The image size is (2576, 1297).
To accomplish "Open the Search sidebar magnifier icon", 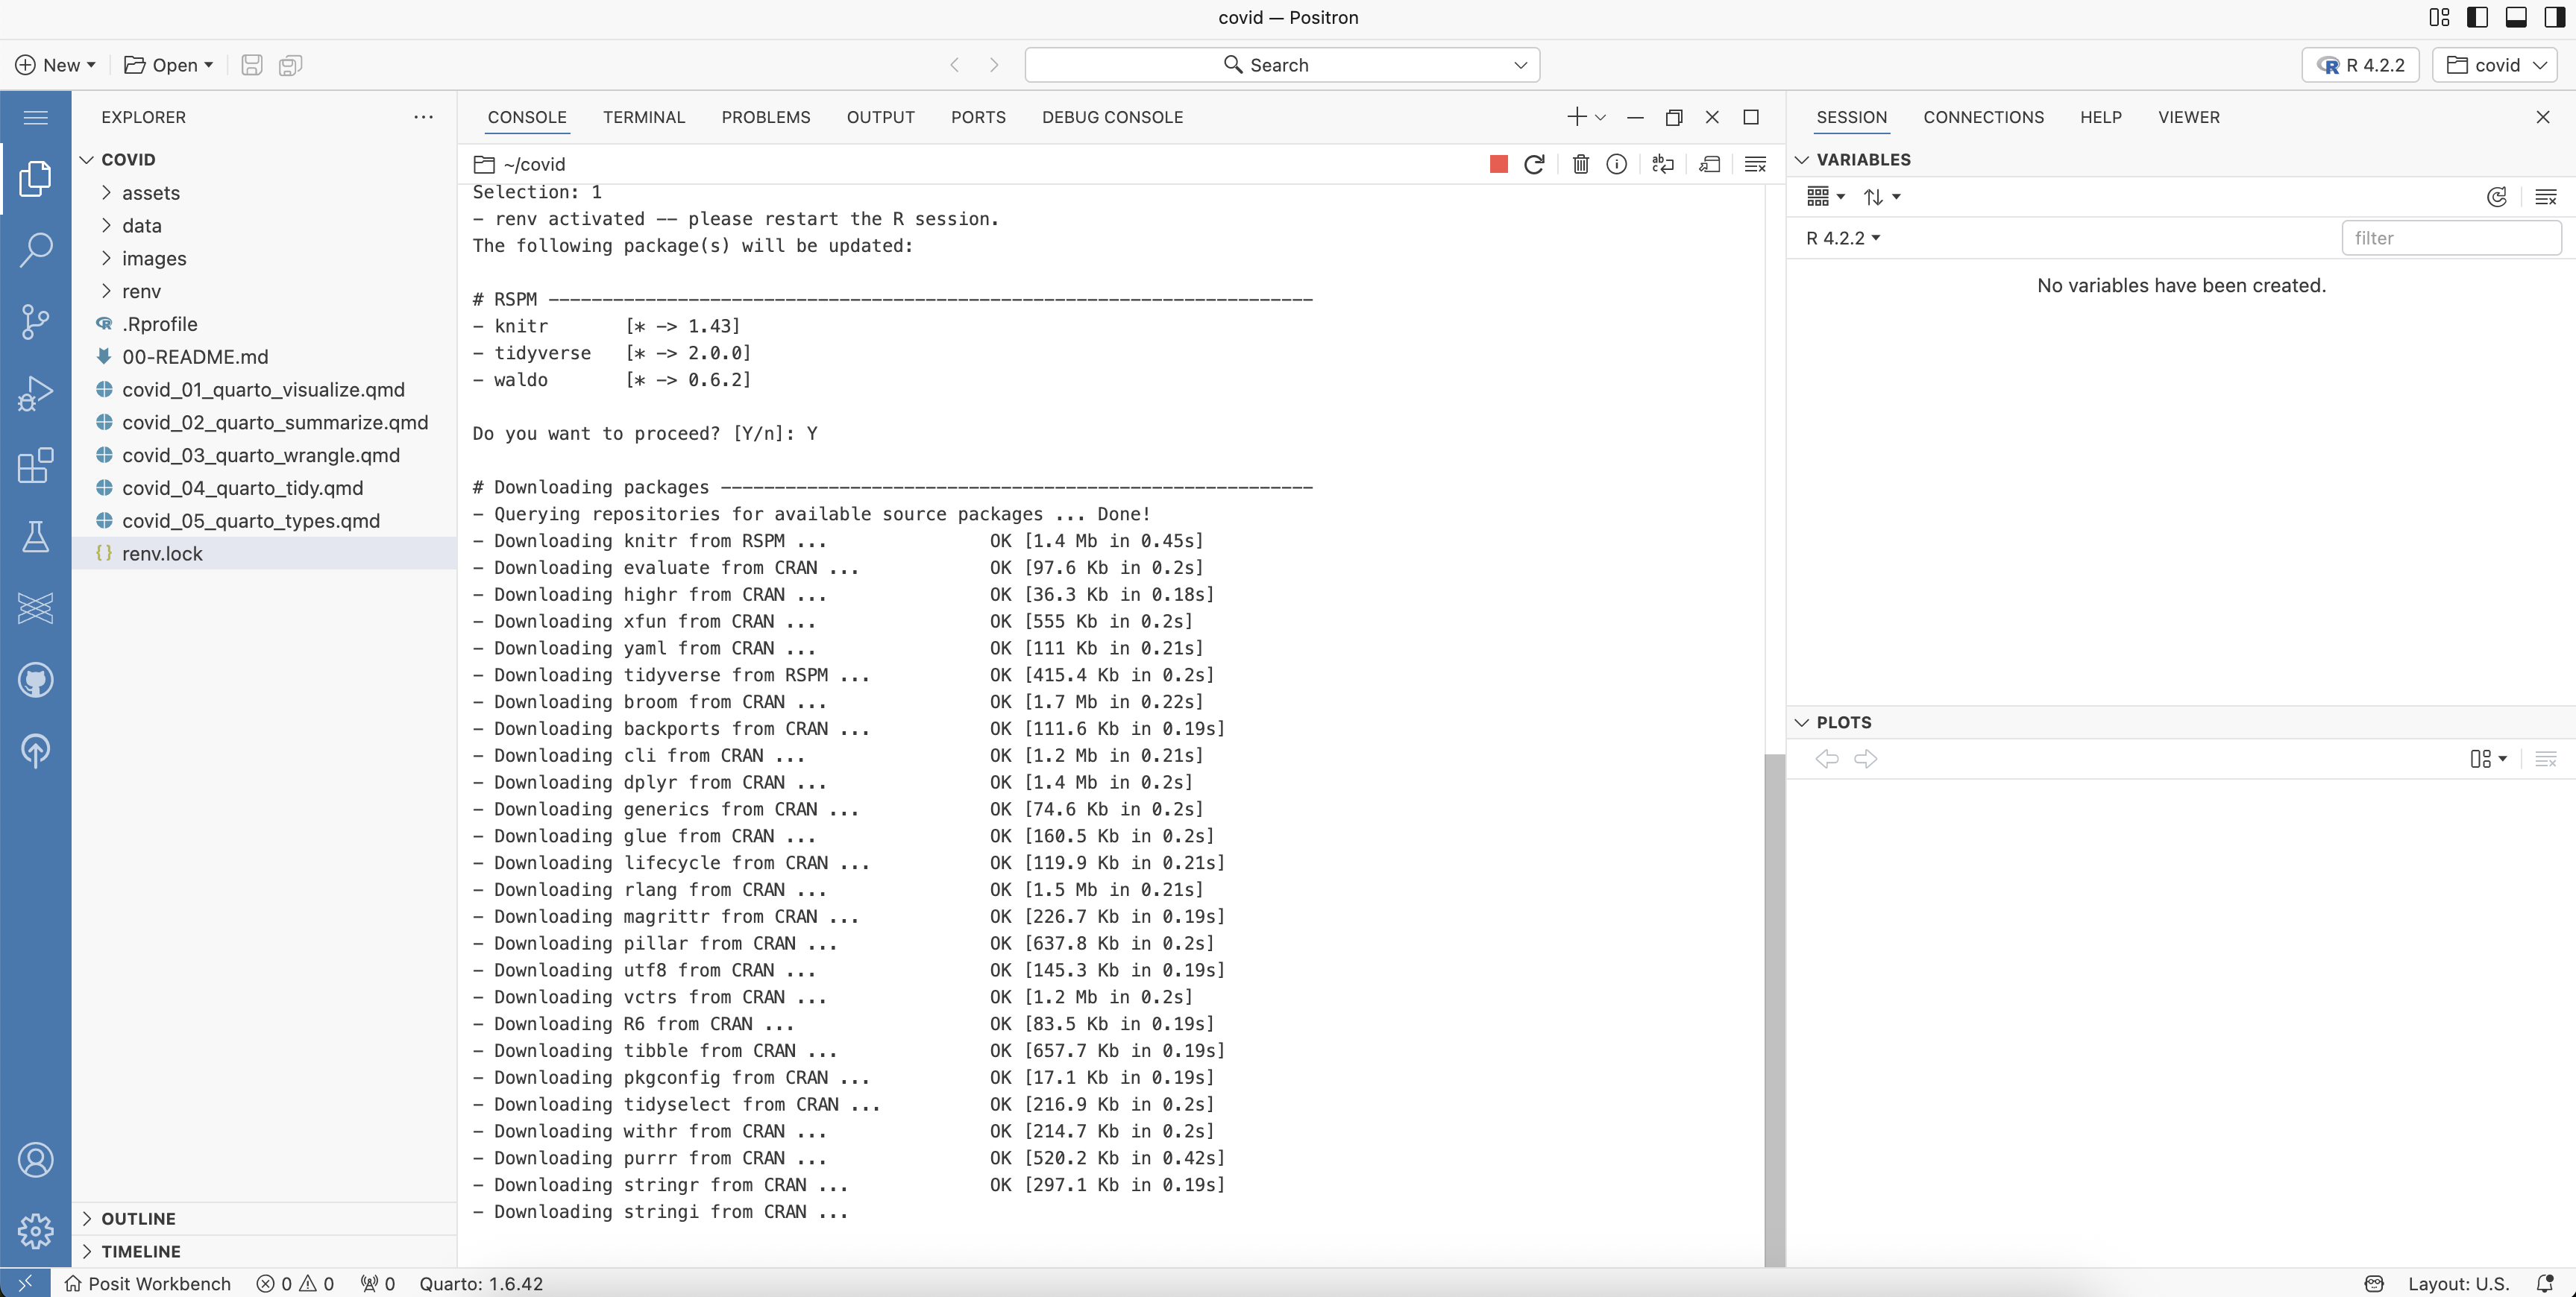I will [x=35, y=249].
